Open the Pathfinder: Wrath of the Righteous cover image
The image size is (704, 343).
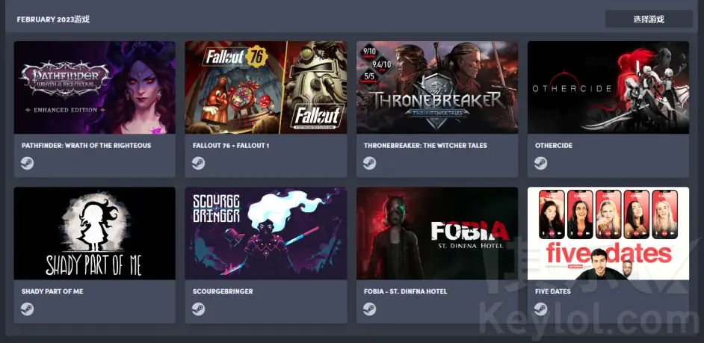pyautogui.click(x=95, y=87)
